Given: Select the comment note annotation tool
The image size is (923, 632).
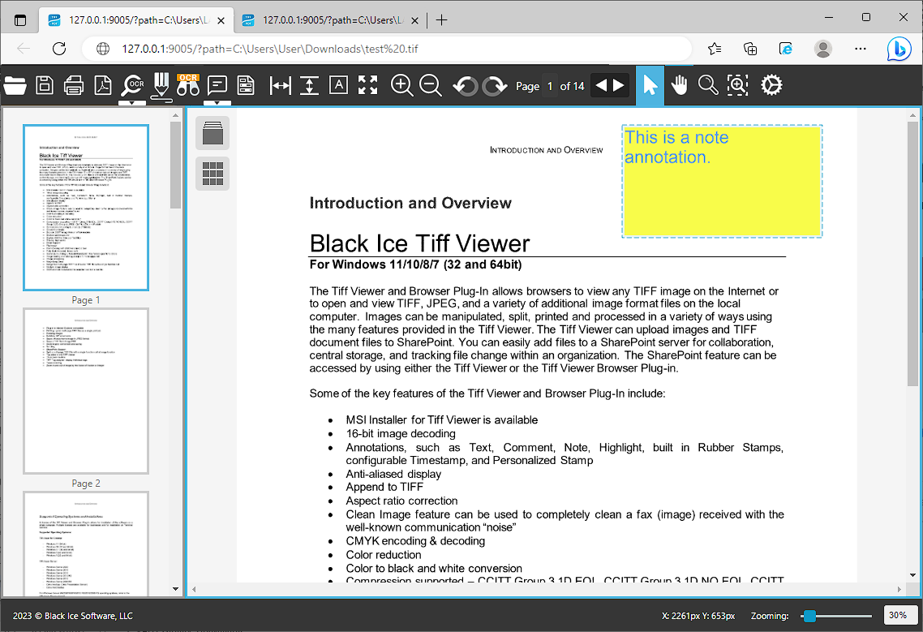Looking at the screenshot, I should pos(217,85).
